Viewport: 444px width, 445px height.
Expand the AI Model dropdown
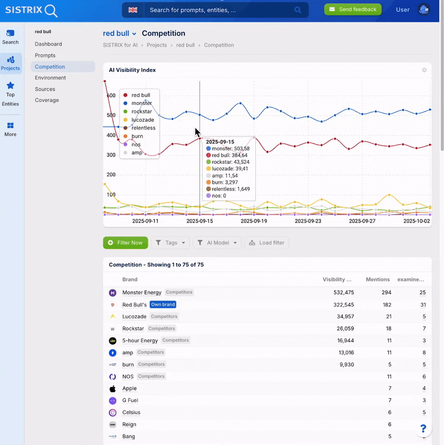[x=217, y=243]
